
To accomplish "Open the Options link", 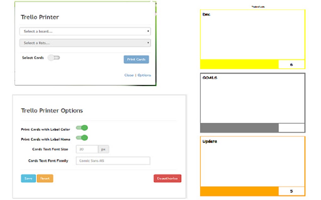I will click(144, 75).
